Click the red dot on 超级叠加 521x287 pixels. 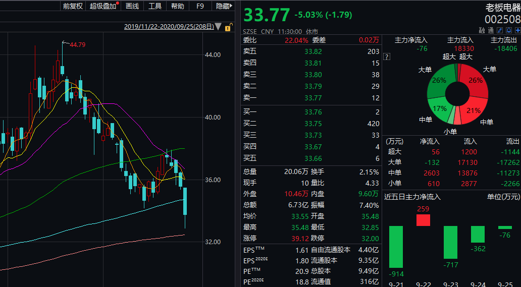coord(118,3)
